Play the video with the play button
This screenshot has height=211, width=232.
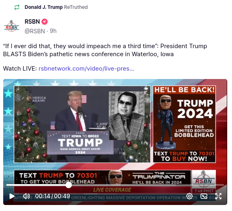[12, 196]
